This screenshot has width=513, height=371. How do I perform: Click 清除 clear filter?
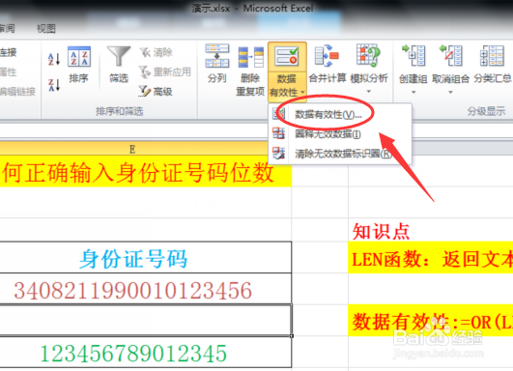point(156,52)
